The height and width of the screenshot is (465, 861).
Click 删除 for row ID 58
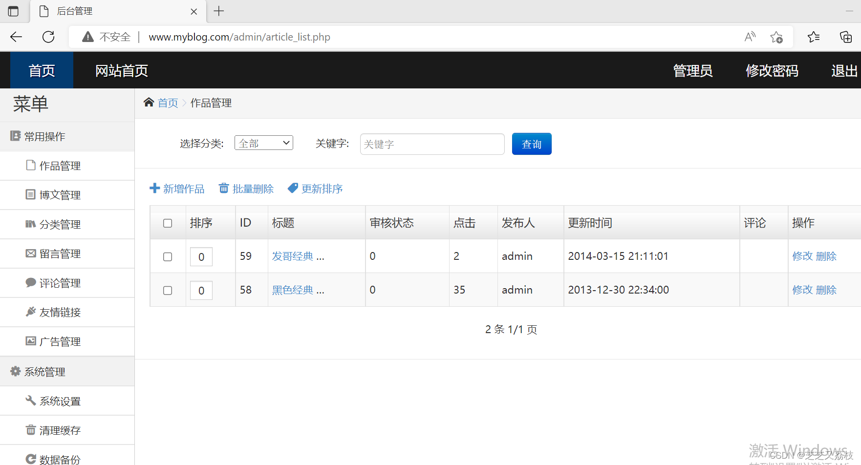pyautogui.click(x=826, y=290)
